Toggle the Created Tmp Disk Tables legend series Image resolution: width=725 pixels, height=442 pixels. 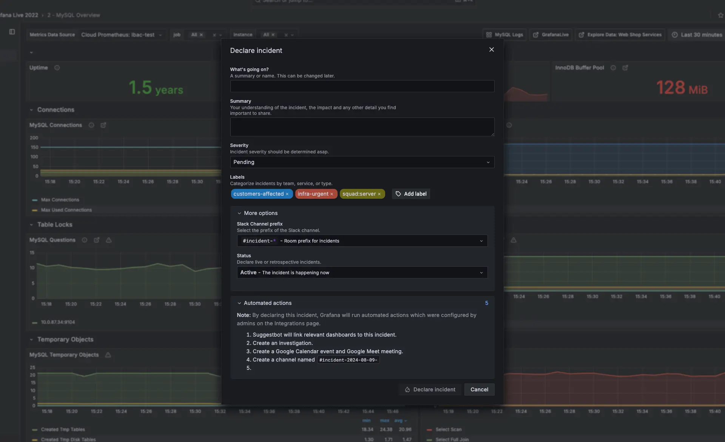tap(68, 440)
